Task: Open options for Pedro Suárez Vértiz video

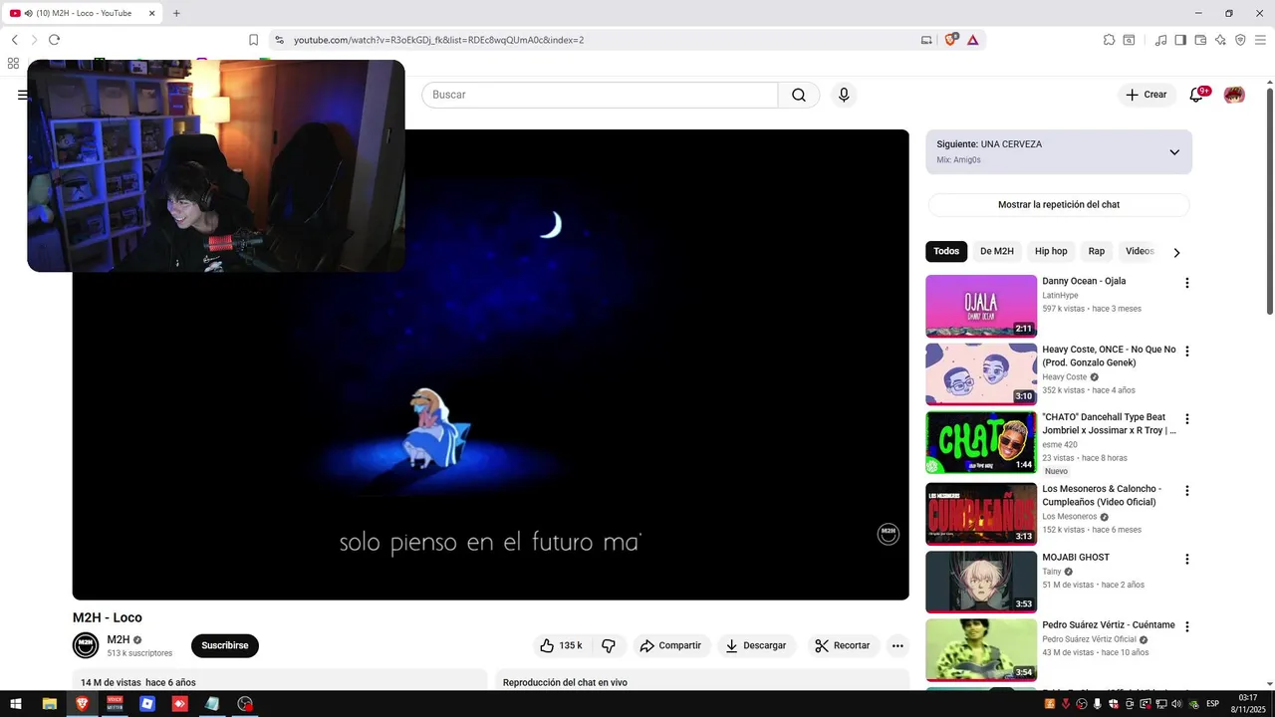Action: (x=1186, y=626)
